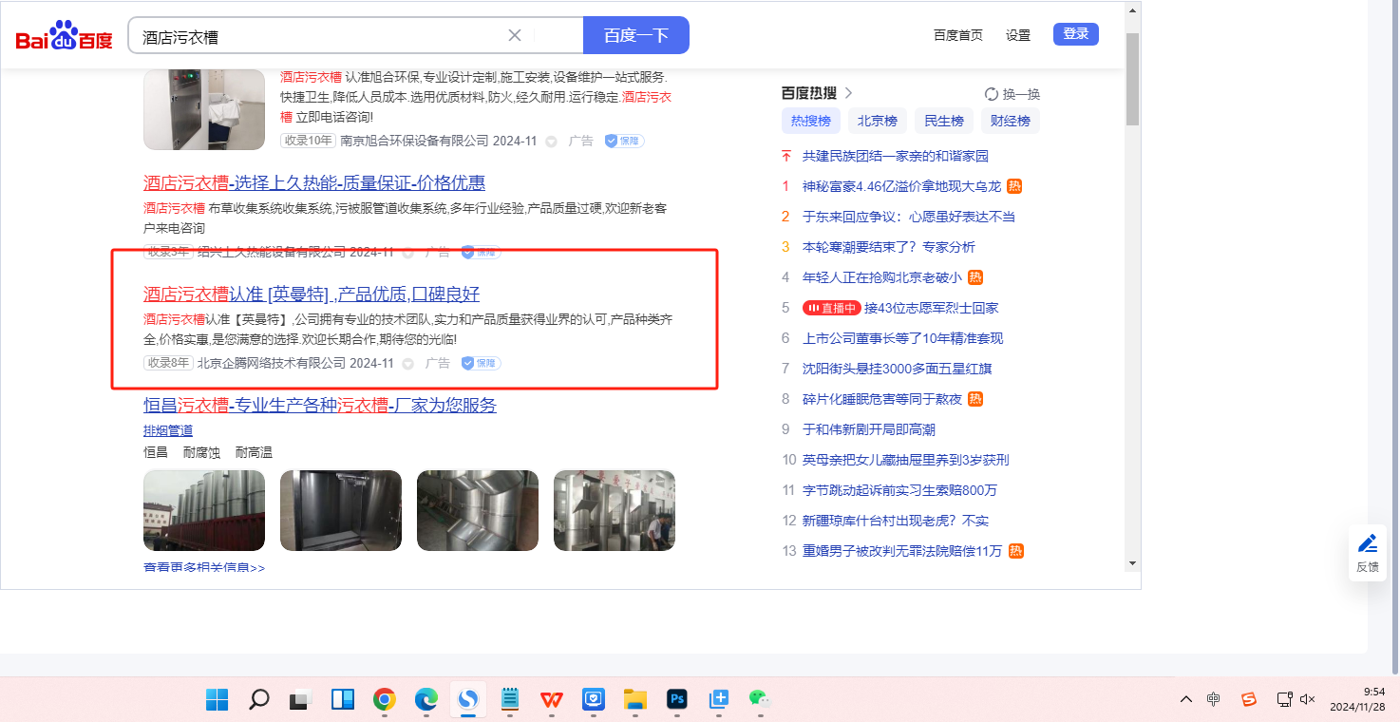The image size is (1400, 722).
Task: Click the Baidu logo
Action: coord(64,36)
